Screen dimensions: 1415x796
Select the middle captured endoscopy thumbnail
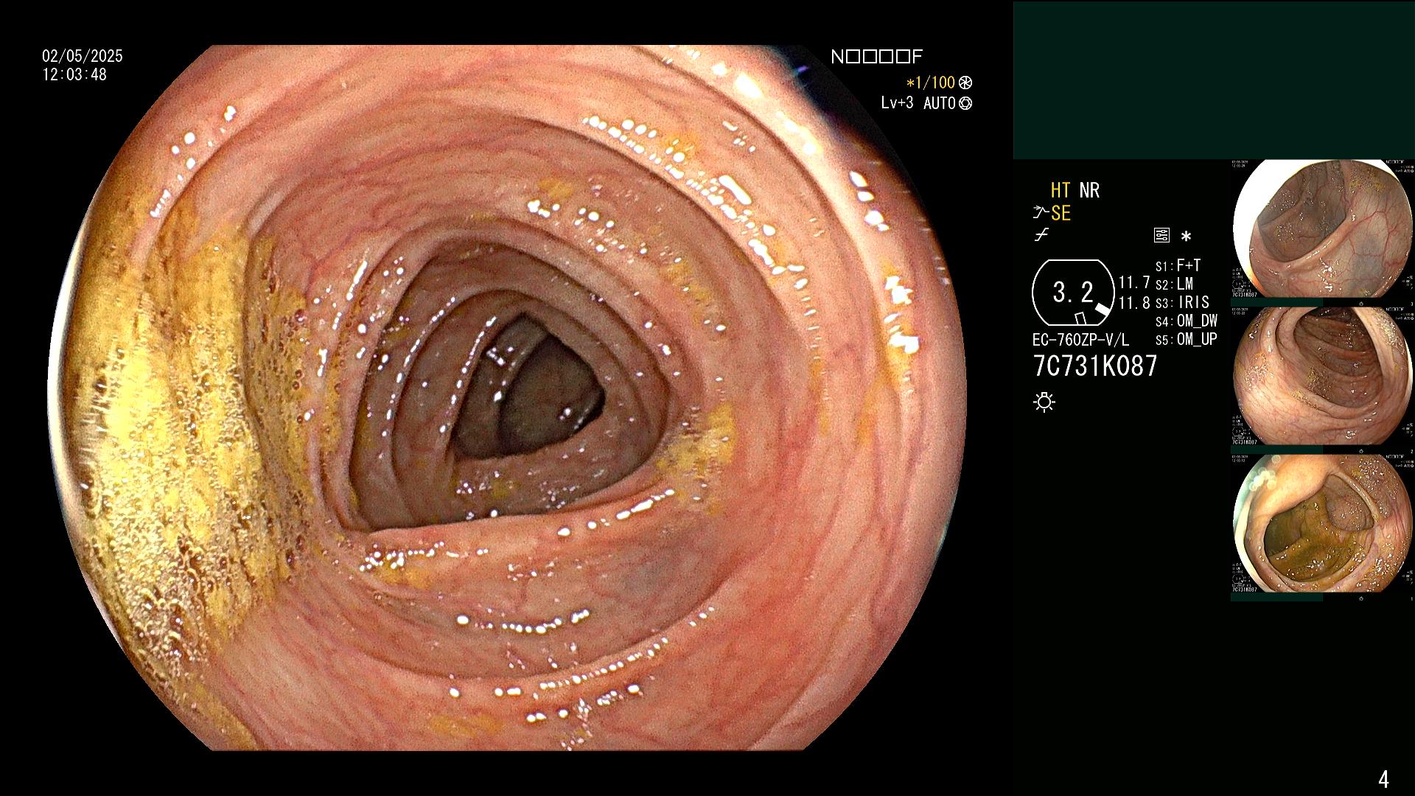tap(1323, 376)
